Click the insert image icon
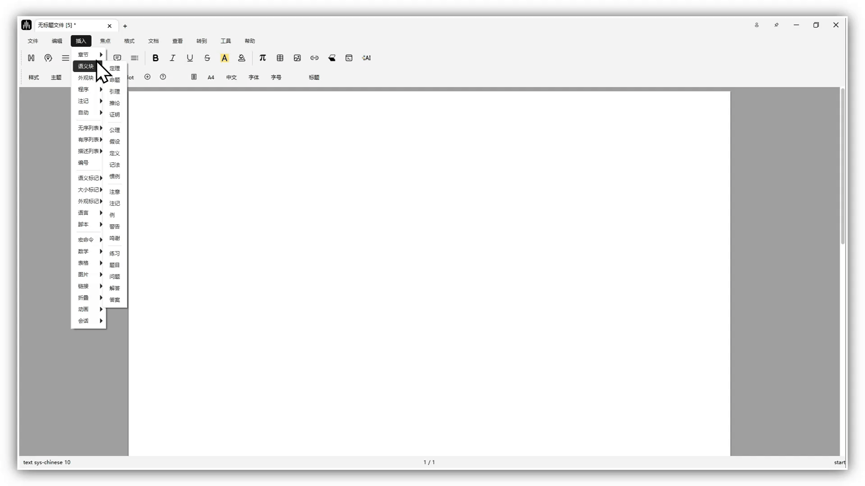865x486 pixels. (x=297, y=58)
